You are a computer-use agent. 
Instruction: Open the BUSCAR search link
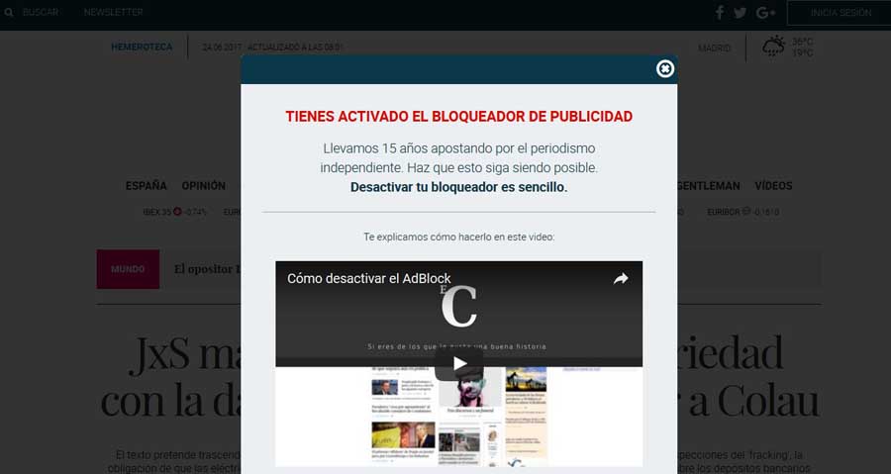tap(41, 12)
